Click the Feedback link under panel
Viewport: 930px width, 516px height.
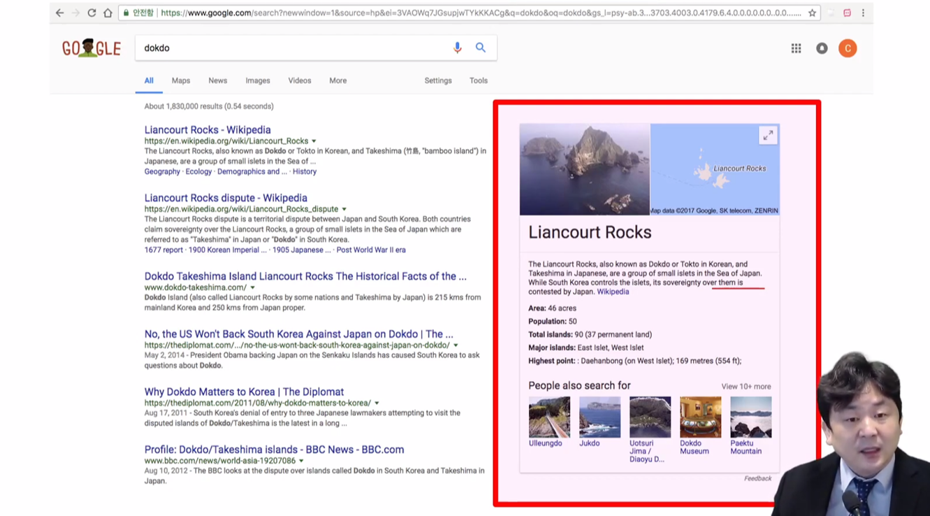pos(757,478)
